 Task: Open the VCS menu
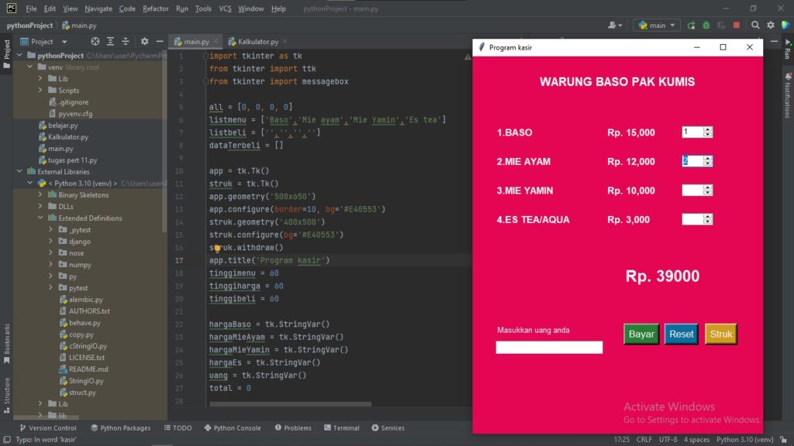tap(225, 9)
